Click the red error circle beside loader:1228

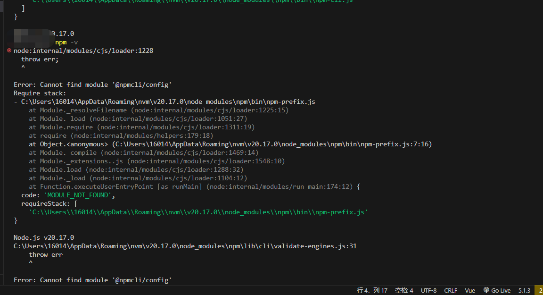tap(8, 51)
